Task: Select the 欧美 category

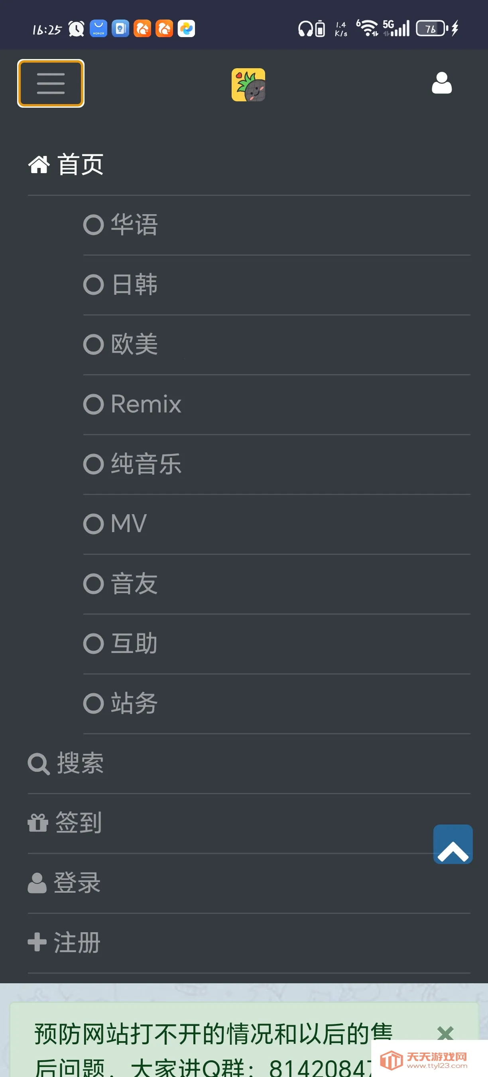Action: 121,345
